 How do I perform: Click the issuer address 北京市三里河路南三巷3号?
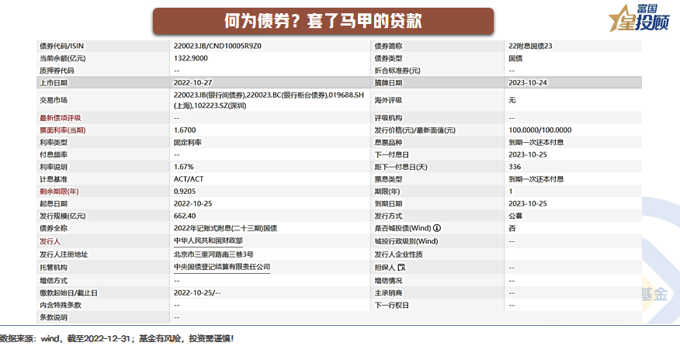[214, 254]
